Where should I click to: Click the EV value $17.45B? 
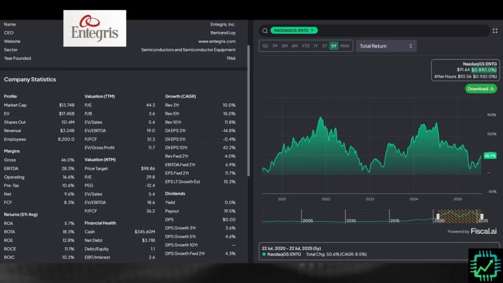67,113
